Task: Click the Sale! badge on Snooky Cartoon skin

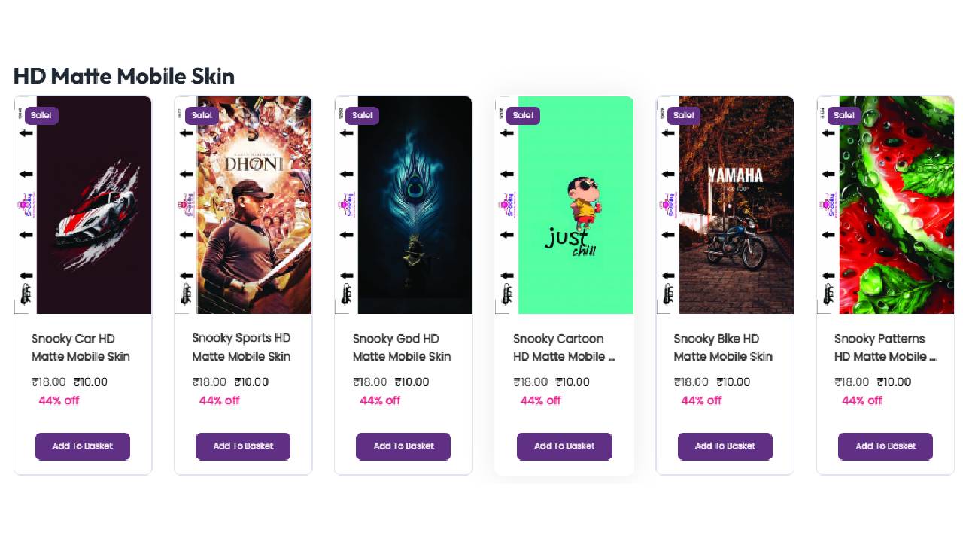Action: pyautogui.click(x=523, y=115)
